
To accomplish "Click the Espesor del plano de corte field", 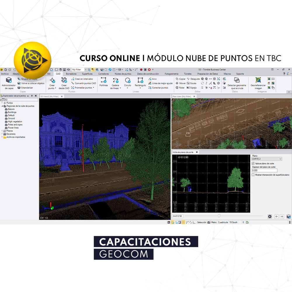I will click(265, 170).
